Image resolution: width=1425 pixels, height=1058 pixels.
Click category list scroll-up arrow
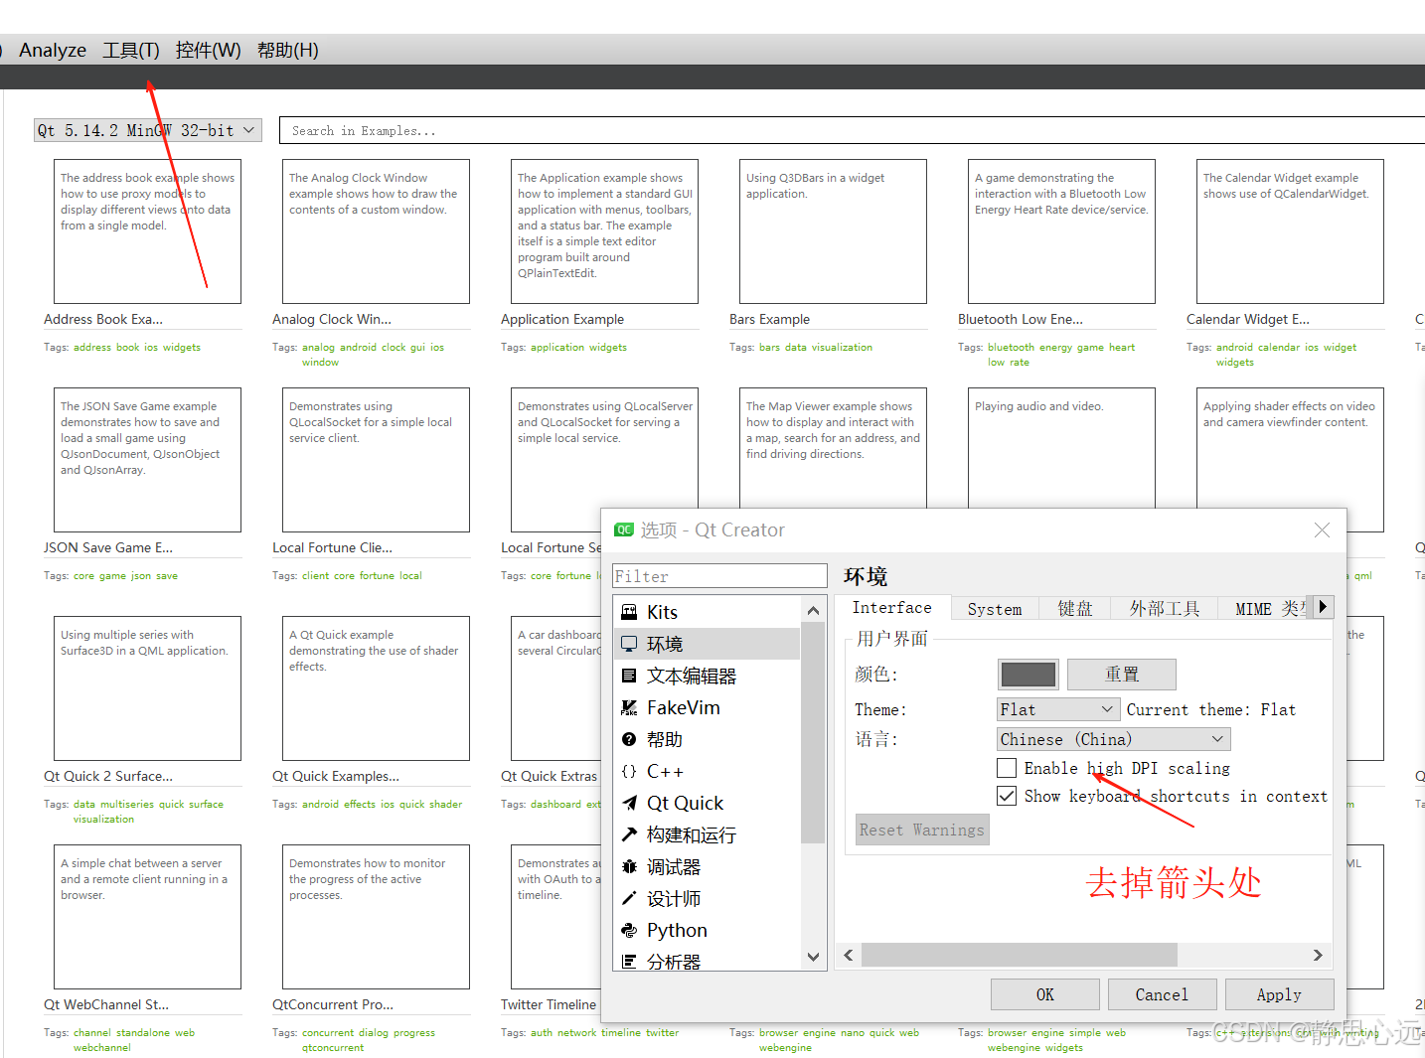(x=813, y=610)
